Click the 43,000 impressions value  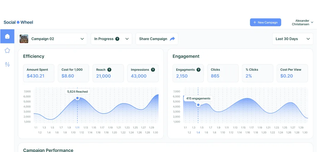pyautogui.click(x=139, y=76)
